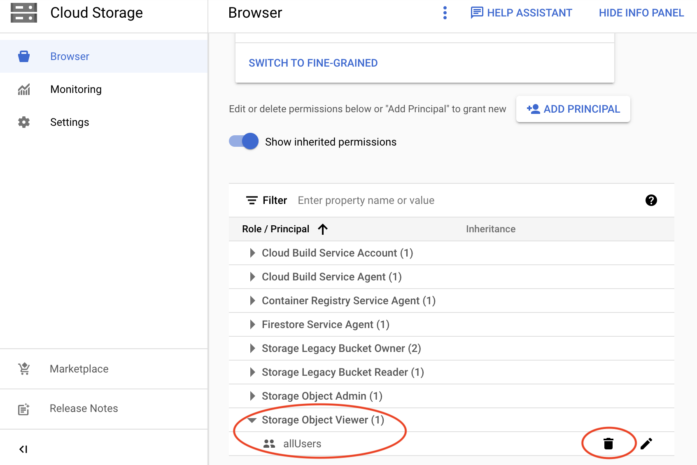Click HIDE INFO PANEL button
The height and width of the screenshot is (465, 697).
pyautogui.click(x=641, y=13)
